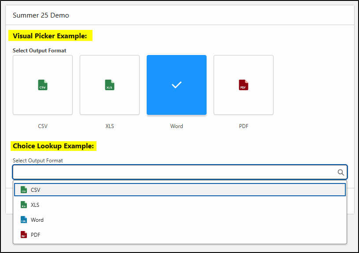Click the CSV label under picker
The height and width of the screenshot is (253, 359).
[x=43, y=126]
